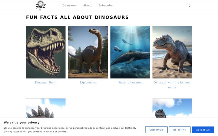Open the search magnifier icon
Screen dimensions: 218x136
pyautogui.click(x=188, y=5)
